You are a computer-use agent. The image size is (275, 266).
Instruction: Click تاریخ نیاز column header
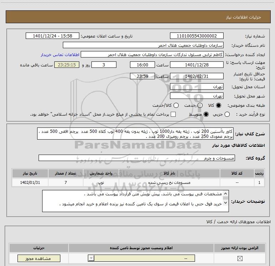point(30,173)
